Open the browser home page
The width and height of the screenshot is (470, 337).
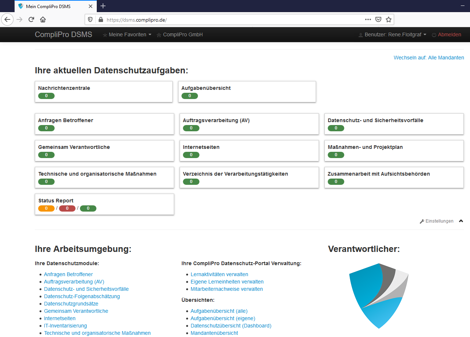43,19
